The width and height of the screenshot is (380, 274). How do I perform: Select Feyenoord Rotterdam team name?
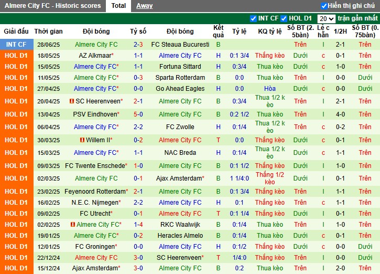[96, 192]
